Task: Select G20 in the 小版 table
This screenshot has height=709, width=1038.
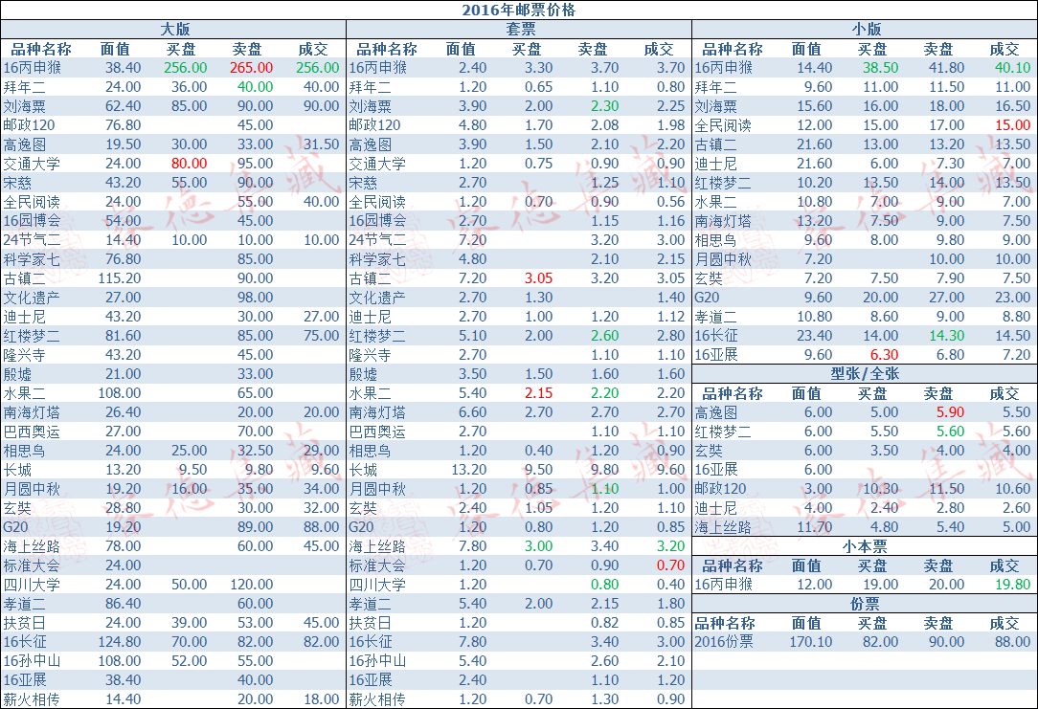Action: click(x=707, y=297)
